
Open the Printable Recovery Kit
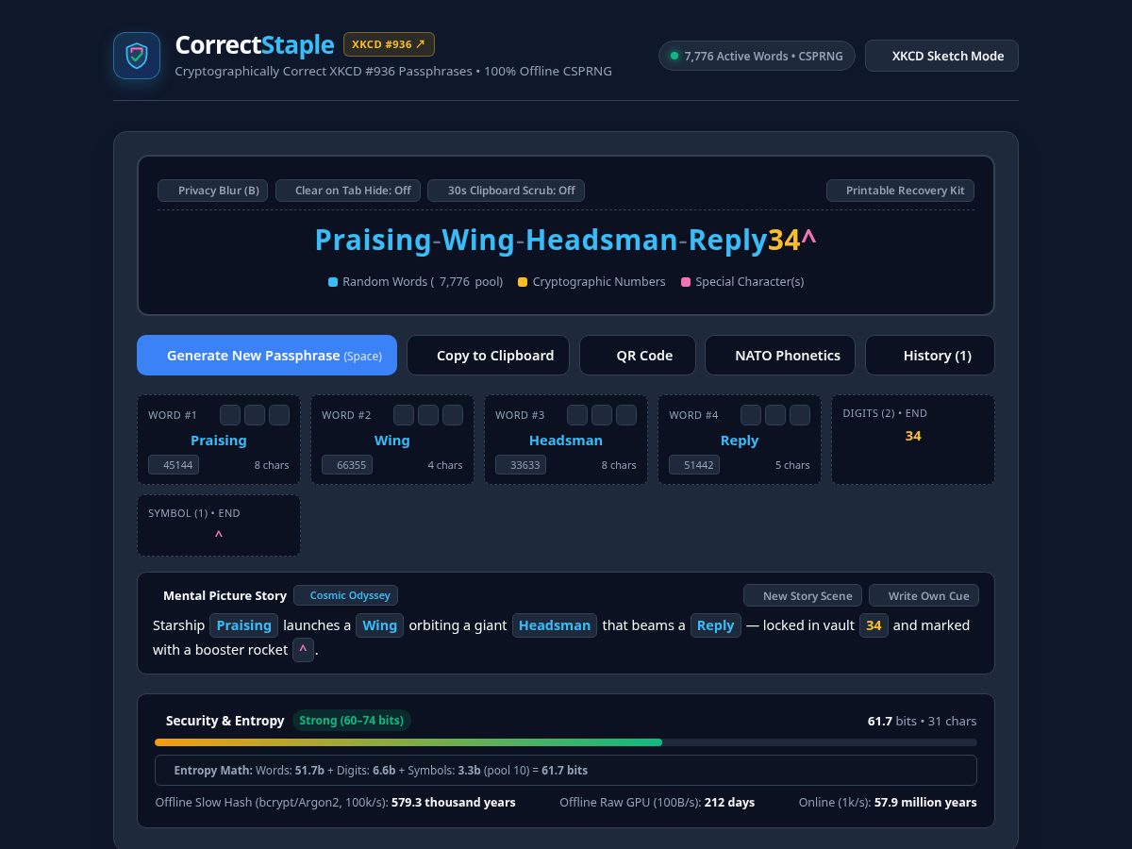pyautogui.click(x=900, y=191)
